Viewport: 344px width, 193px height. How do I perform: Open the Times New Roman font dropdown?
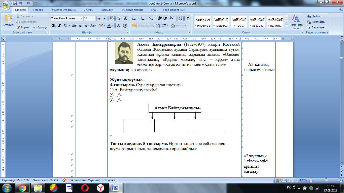click(x=81, y=18)
